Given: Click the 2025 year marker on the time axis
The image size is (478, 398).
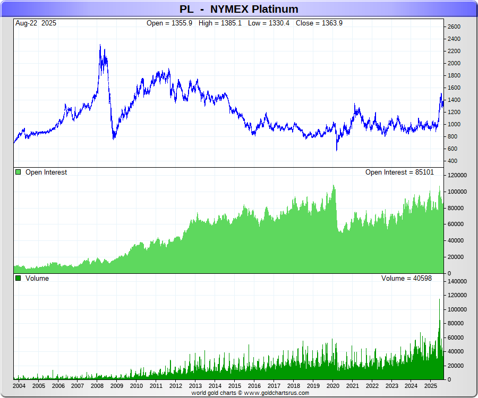Looking at the screenshot, I should [x=431, y=386].
